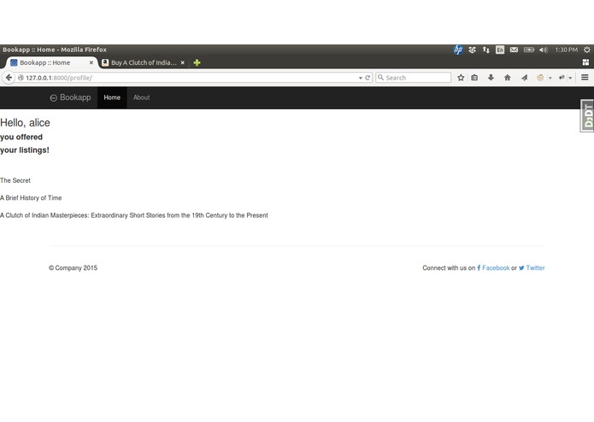Screen dimensions: 594x422
Task: Click the © Company 2015 footer text
Action: pyautogui.click(x=74, y=268)
